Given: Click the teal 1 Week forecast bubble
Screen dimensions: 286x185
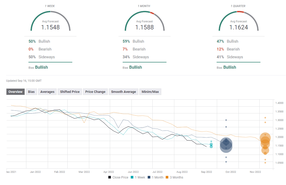Looking at the screenshot, I should (211, 144).
